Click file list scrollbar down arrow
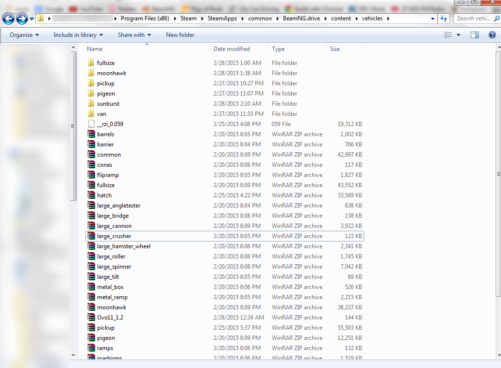This screenshot has width=501, height=368. click(x=499, y=355)
